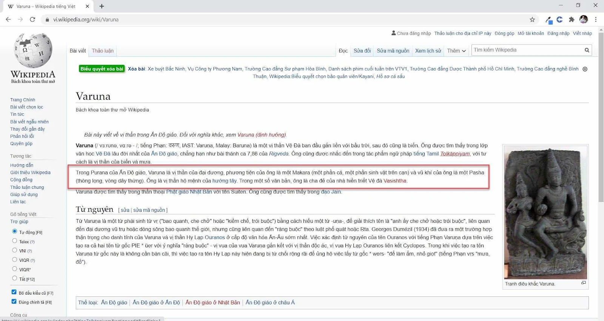Image resolution: width=604 pixels, height=321 pixels.
Task: Open the Ấn Độ giáo ở Nhật Bản category
Action: [213, 302]
